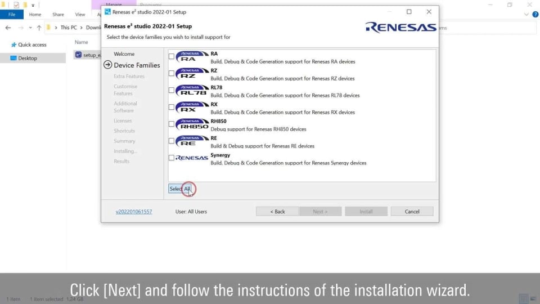Click the Name column header in Explorer
The image size is (540, 304).
[81, 42]
